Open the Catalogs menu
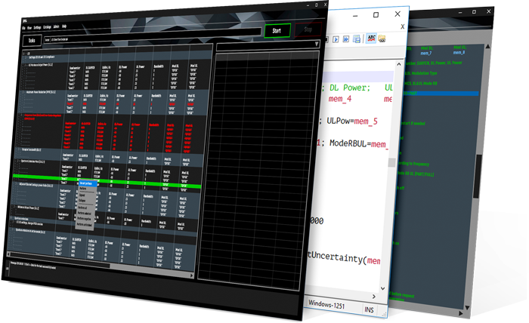 (x=47, y=27)
